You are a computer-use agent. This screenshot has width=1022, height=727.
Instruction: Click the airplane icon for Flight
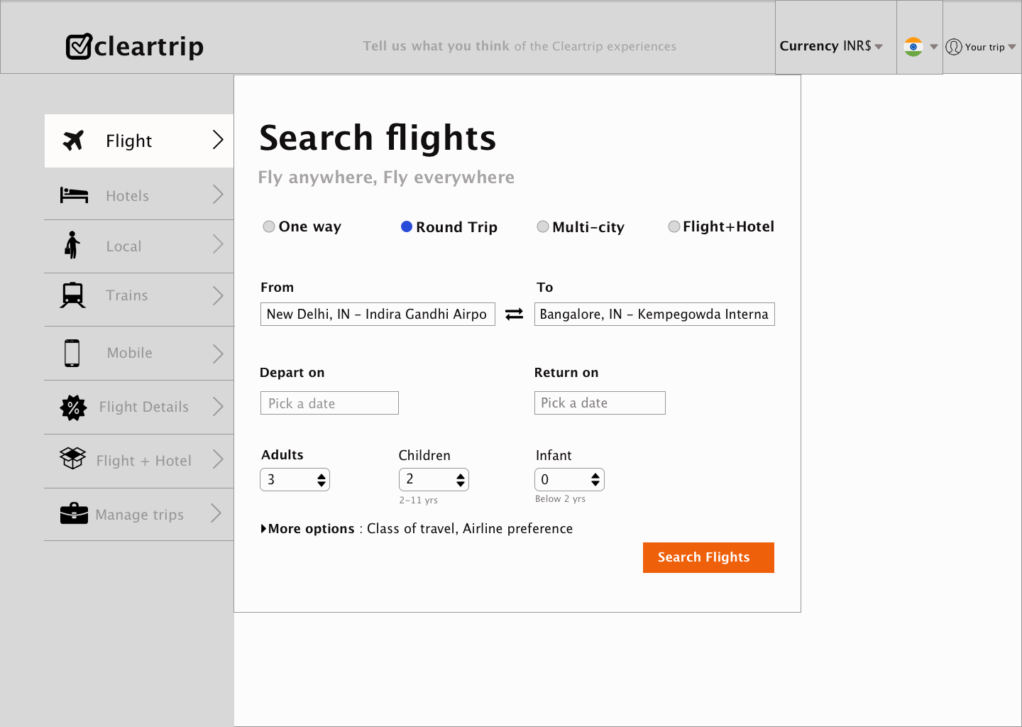coord(73,141)
